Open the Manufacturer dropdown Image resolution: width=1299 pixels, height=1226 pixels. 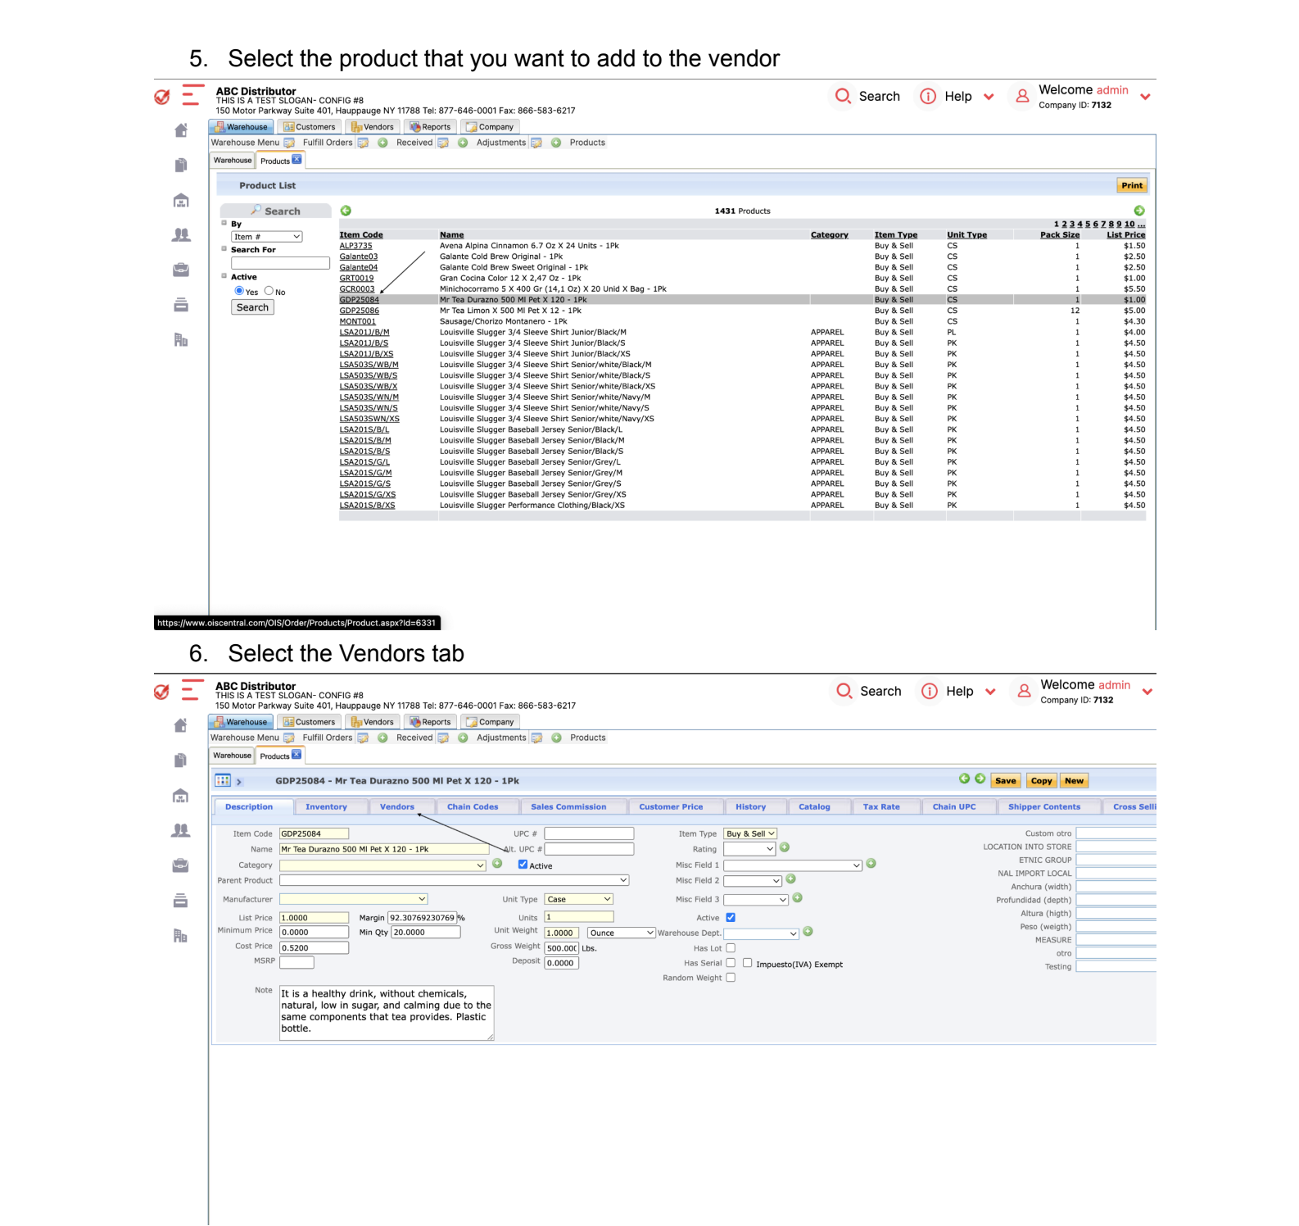[x=353, y=900]
